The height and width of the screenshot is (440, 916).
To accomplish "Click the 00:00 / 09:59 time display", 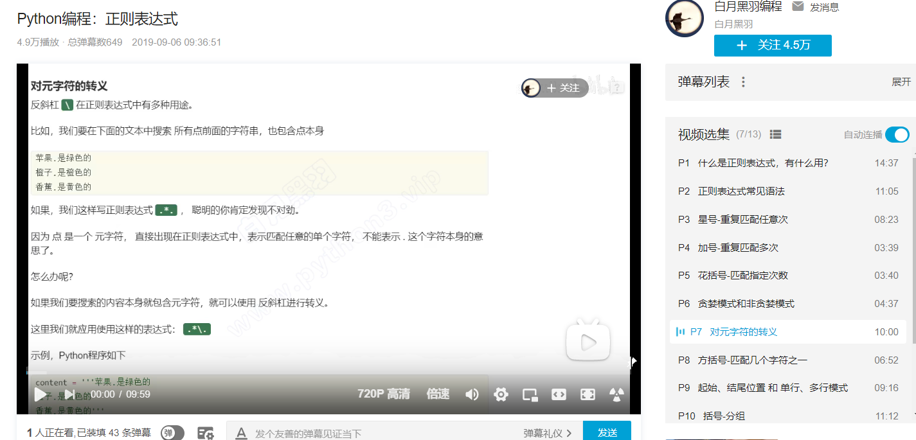I will click(x=120, y=394).
